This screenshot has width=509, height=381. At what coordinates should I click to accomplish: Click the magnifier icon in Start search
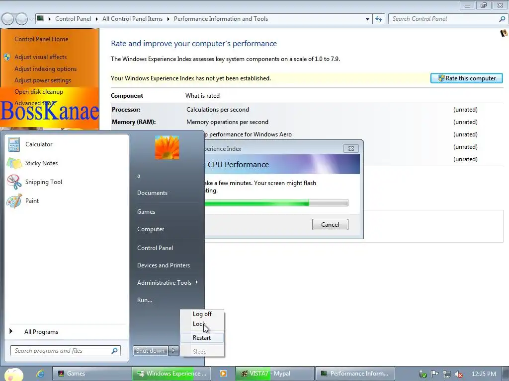click(115, 351)
